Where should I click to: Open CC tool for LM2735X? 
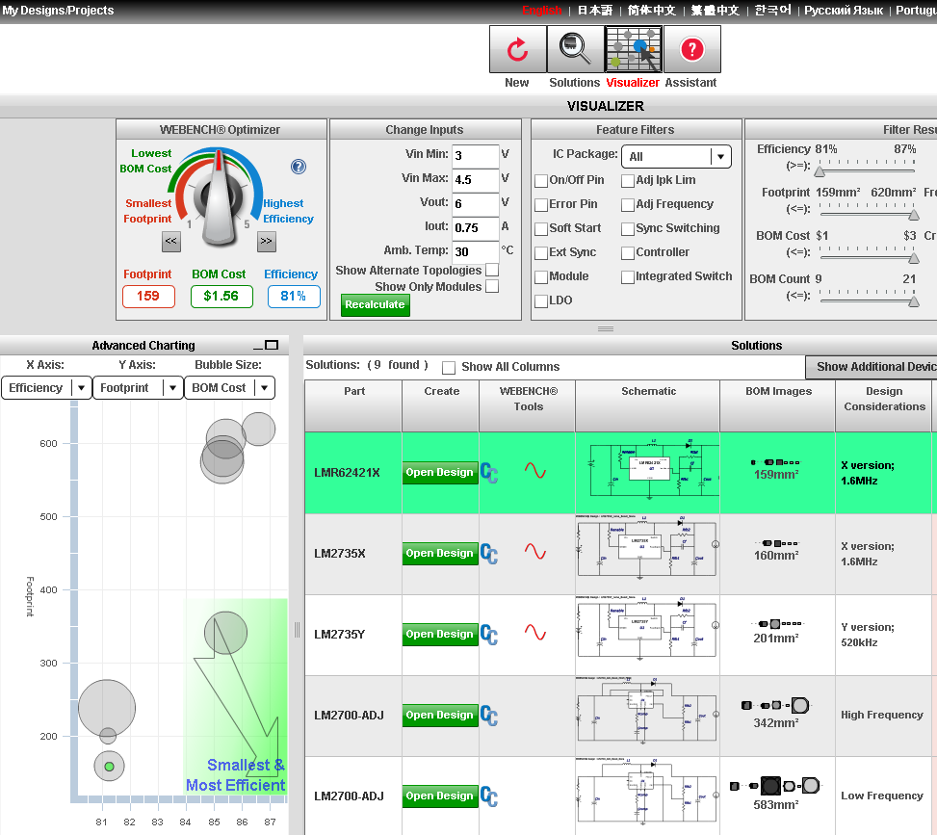pos(489,554)
